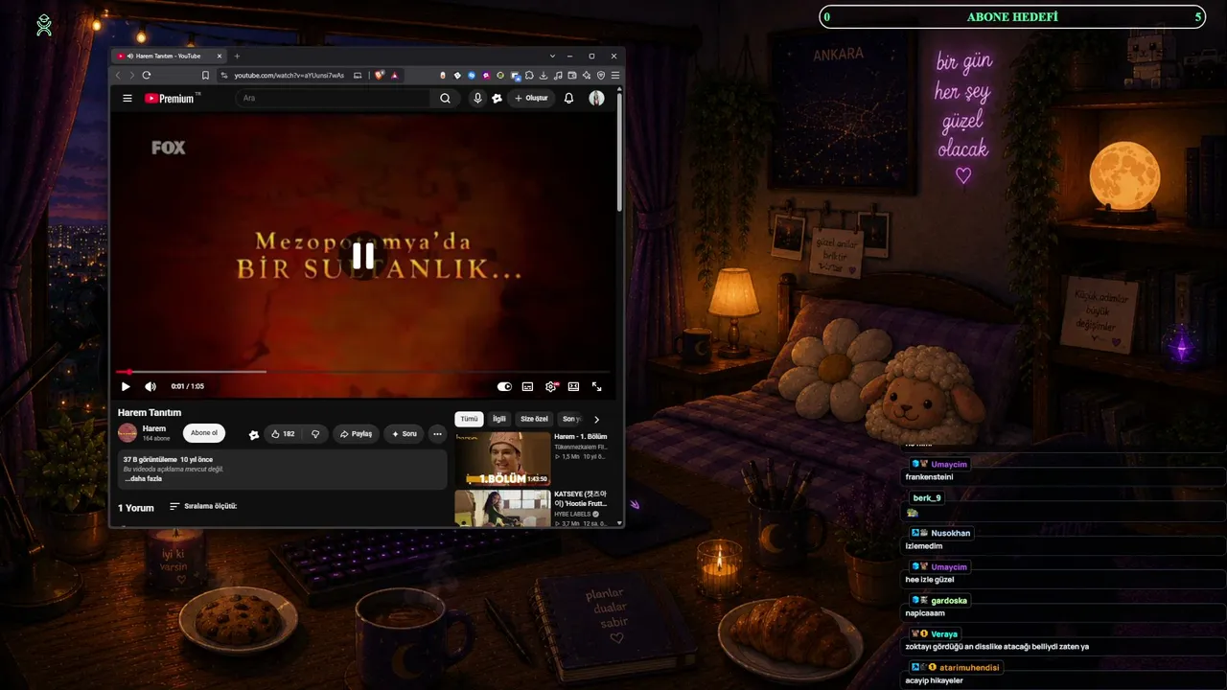Enter fullscreen video mode
This screenshot has width=1227, height=690.
click(596, 386)
